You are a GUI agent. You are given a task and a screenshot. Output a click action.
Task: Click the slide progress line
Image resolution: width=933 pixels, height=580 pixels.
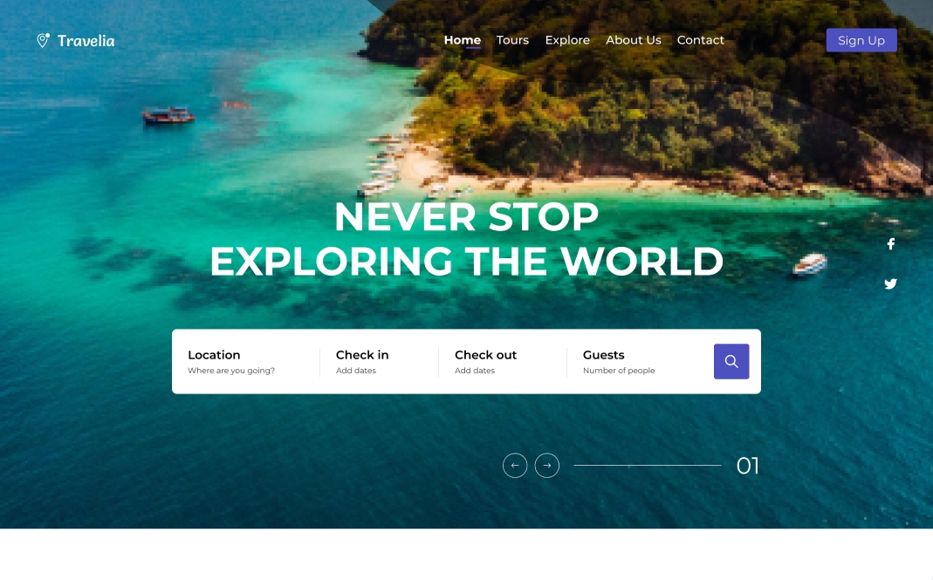tap(648, 465)
